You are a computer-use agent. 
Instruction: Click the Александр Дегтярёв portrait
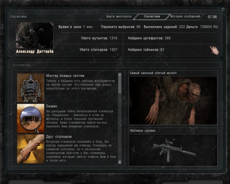pos(34,35)
